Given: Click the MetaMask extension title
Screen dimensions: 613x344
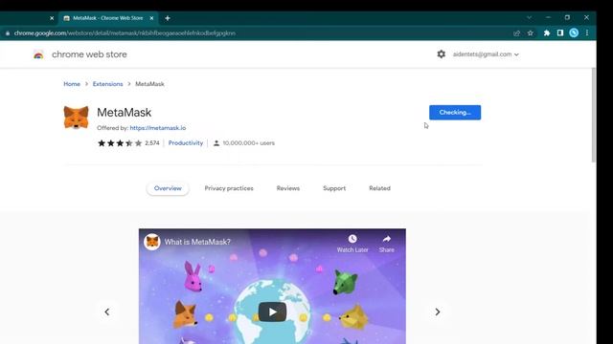Looking at the screenshot, I should coord(124,113).
